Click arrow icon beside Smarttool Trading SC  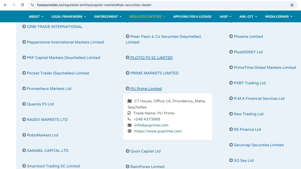(x=24, y=166)
